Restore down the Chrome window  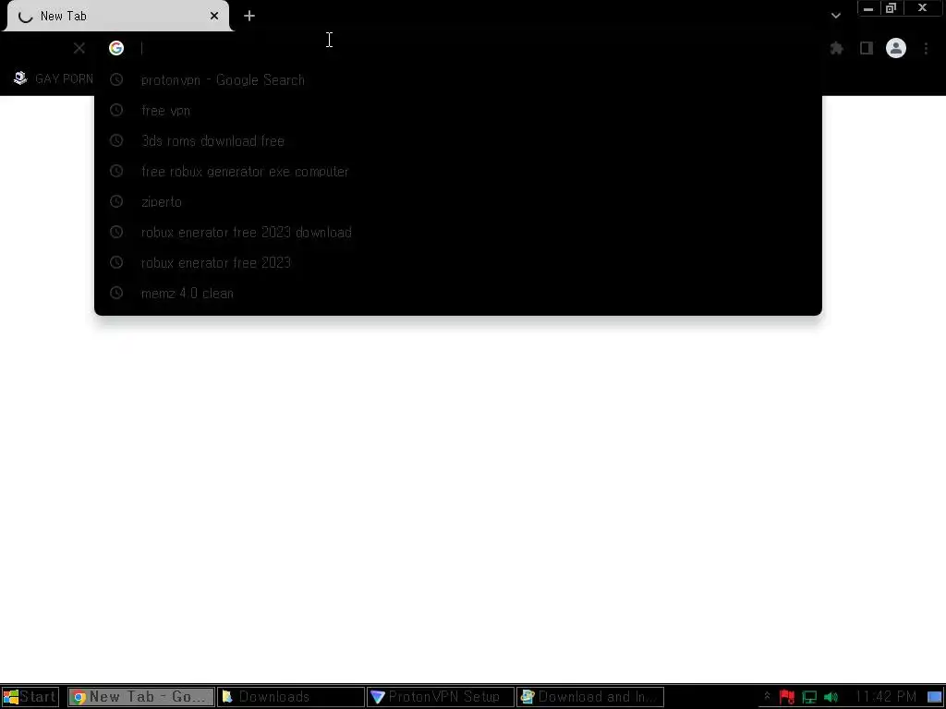pyautogui.click(x=891, y=7)
